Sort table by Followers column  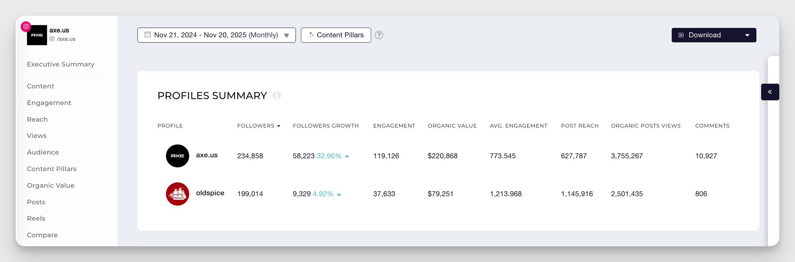258,126
